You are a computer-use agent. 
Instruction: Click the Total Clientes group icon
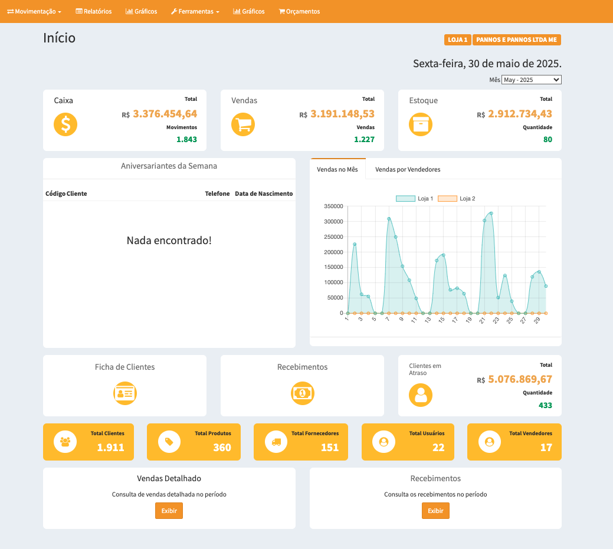coord(65,442)
